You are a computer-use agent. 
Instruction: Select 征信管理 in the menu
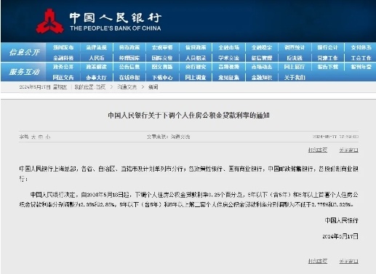262,58
